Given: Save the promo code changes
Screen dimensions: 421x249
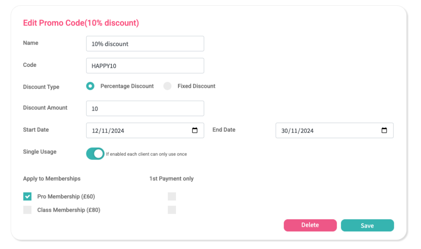Looking at the screenshot, I should click(367, 226).
